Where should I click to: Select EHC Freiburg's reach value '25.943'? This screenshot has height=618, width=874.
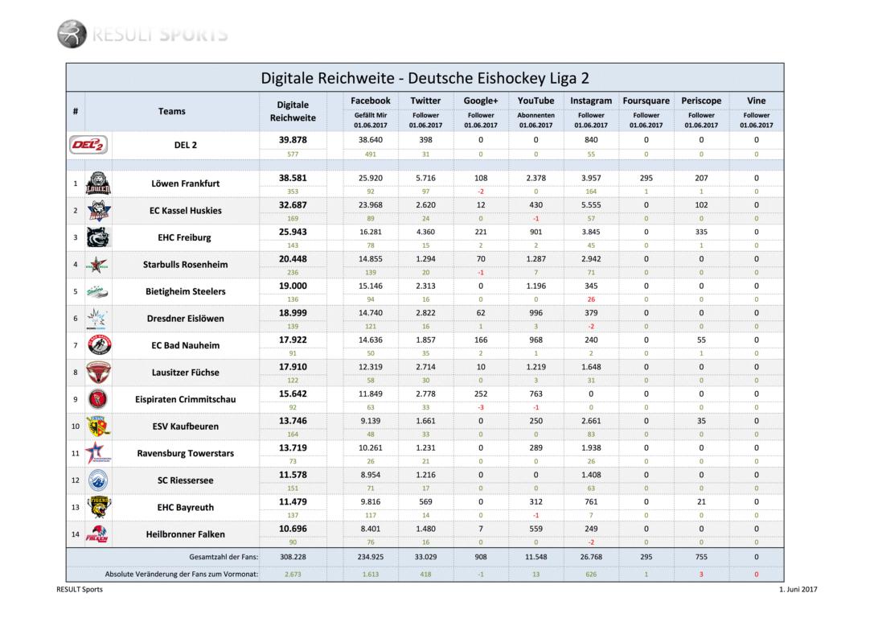pos(293,232)
